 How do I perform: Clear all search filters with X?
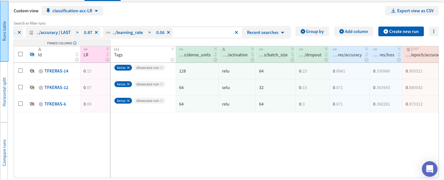[236, 32]
